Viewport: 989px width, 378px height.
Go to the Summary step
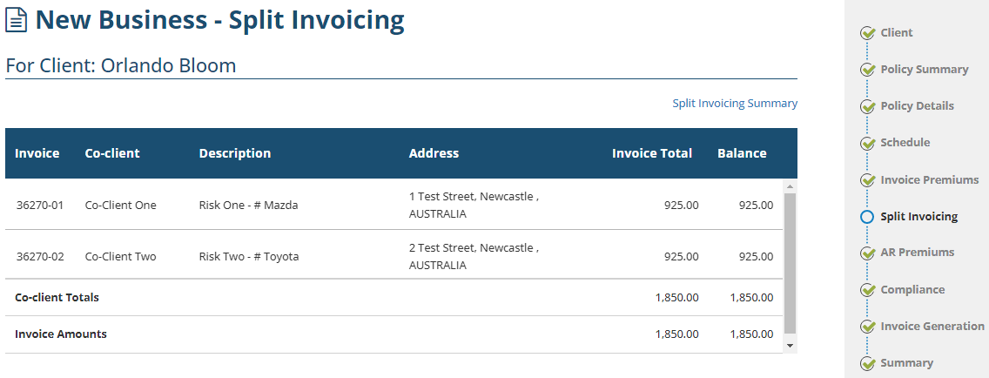906,363
